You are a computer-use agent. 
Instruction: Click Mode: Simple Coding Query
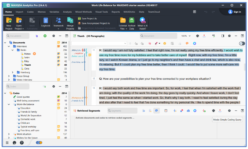click(227, 120)
